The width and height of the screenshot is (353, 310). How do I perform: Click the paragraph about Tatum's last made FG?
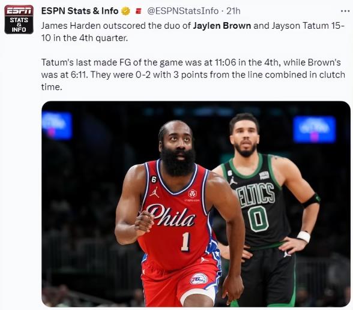[x=193, y=74]
